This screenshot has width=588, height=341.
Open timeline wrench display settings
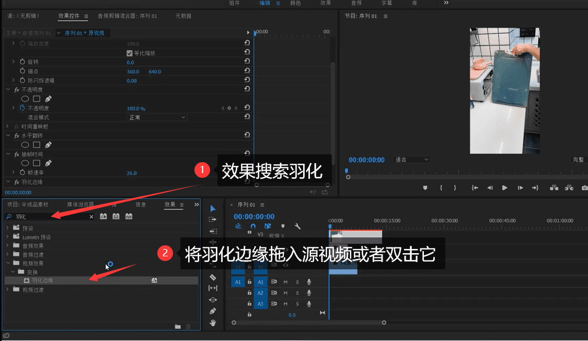(297, 226)
